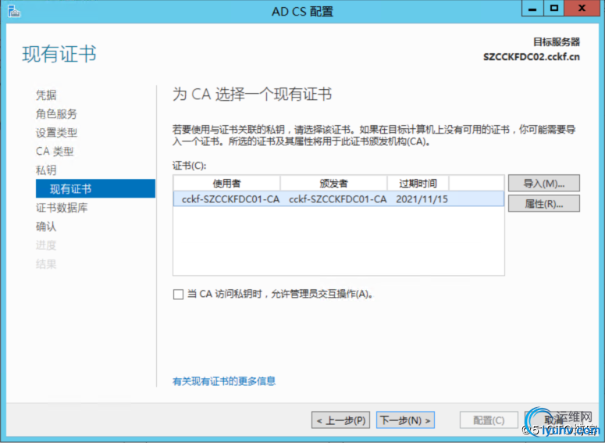Close the AD CS 配置 window
This screenshot has height=443, width=605.
pos(582,9)
